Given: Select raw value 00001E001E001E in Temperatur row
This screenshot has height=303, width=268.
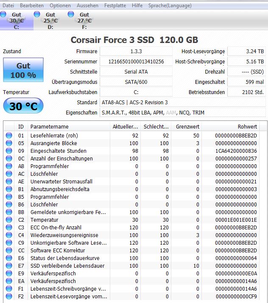Looking at the screenshot, I should pyautogui.click(x=236, y=220).
